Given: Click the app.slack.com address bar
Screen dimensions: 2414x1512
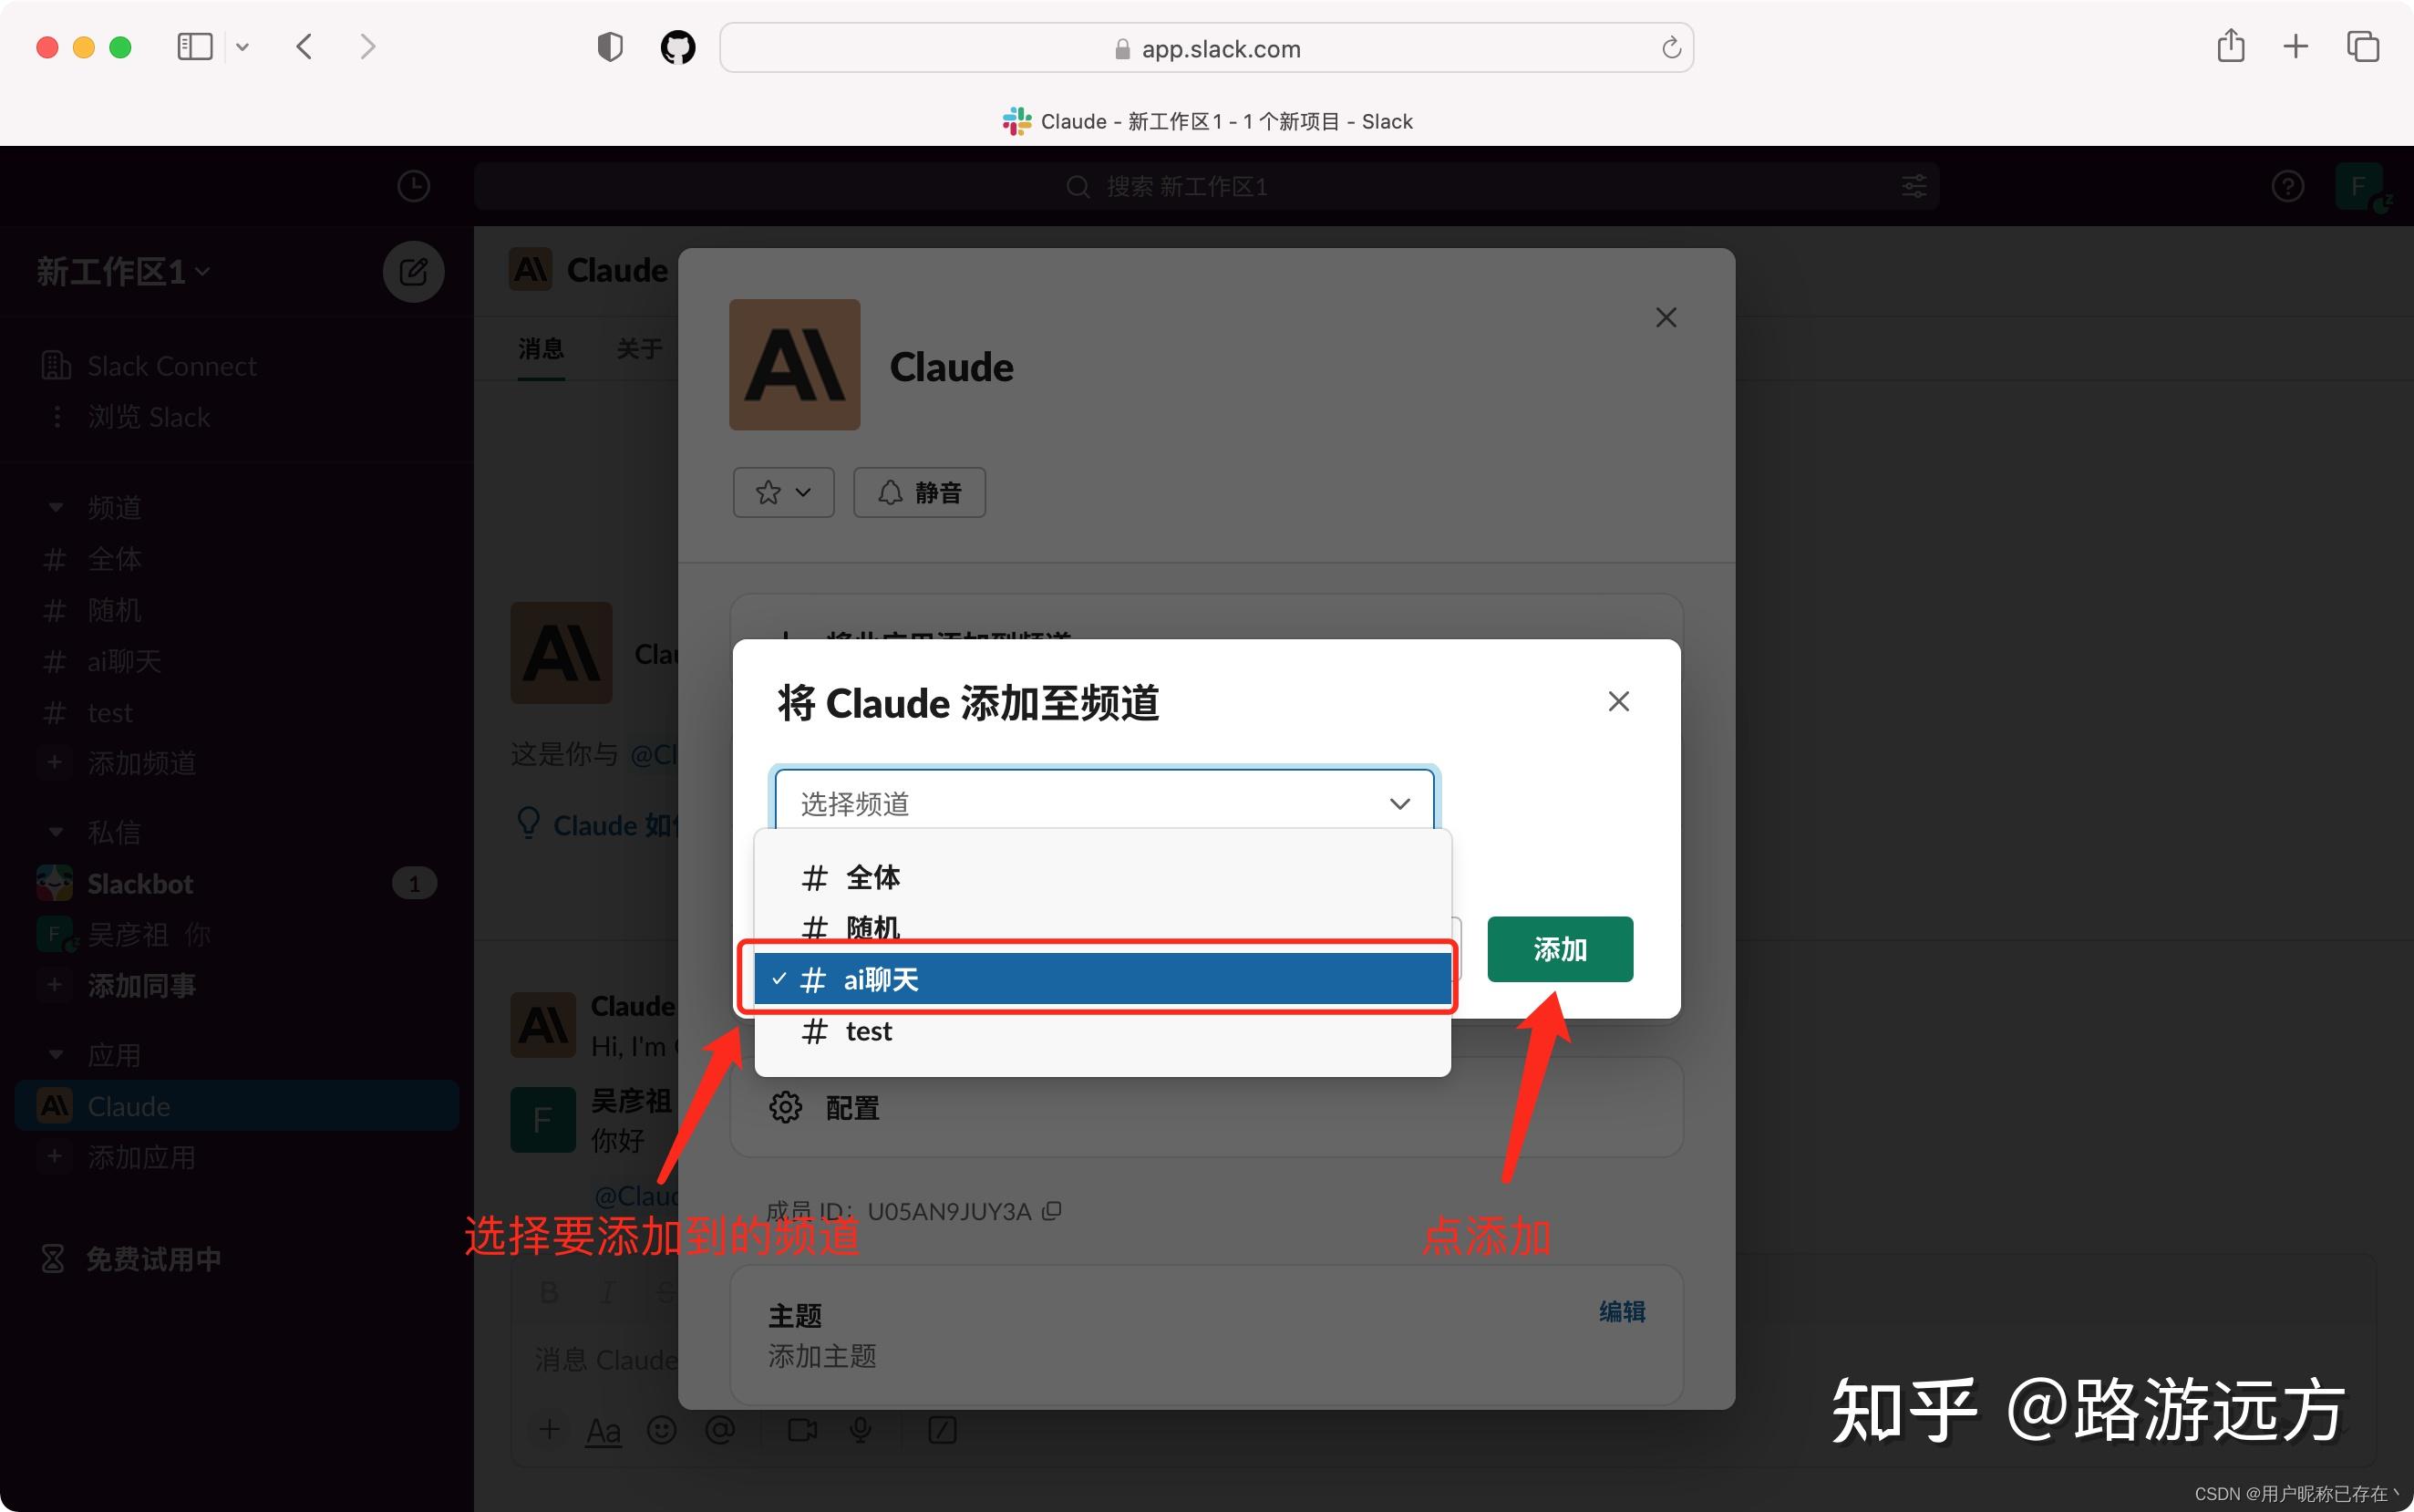Looking at the screenshot, I should [x=1206, y=48].
